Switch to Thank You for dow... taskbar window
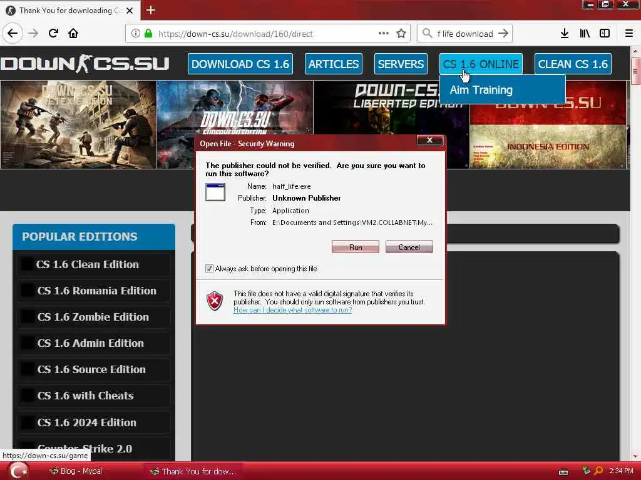This screenshot has width=641, height=480. point(193,471)
